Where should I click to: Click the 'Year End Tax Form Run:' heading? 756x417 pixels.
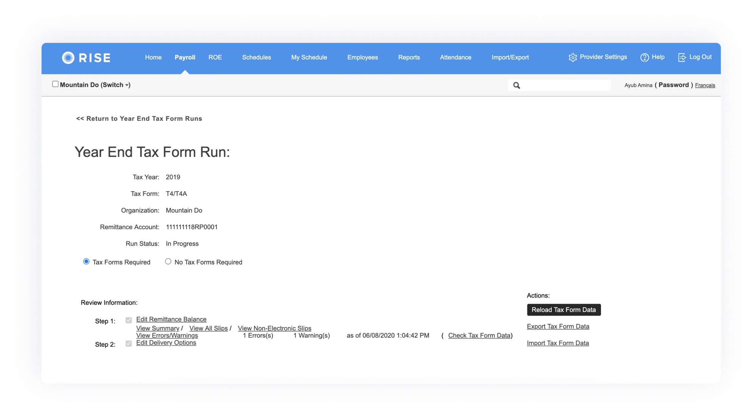pyautogui.click(x=152, y=152)
